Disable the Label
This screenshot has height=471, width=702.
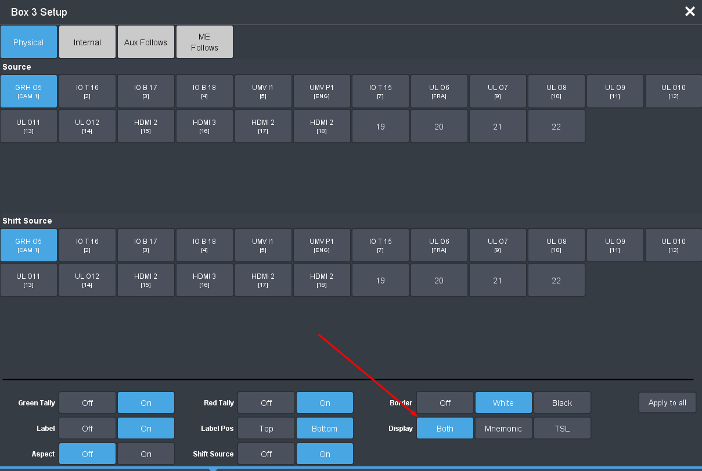point(87,429)
